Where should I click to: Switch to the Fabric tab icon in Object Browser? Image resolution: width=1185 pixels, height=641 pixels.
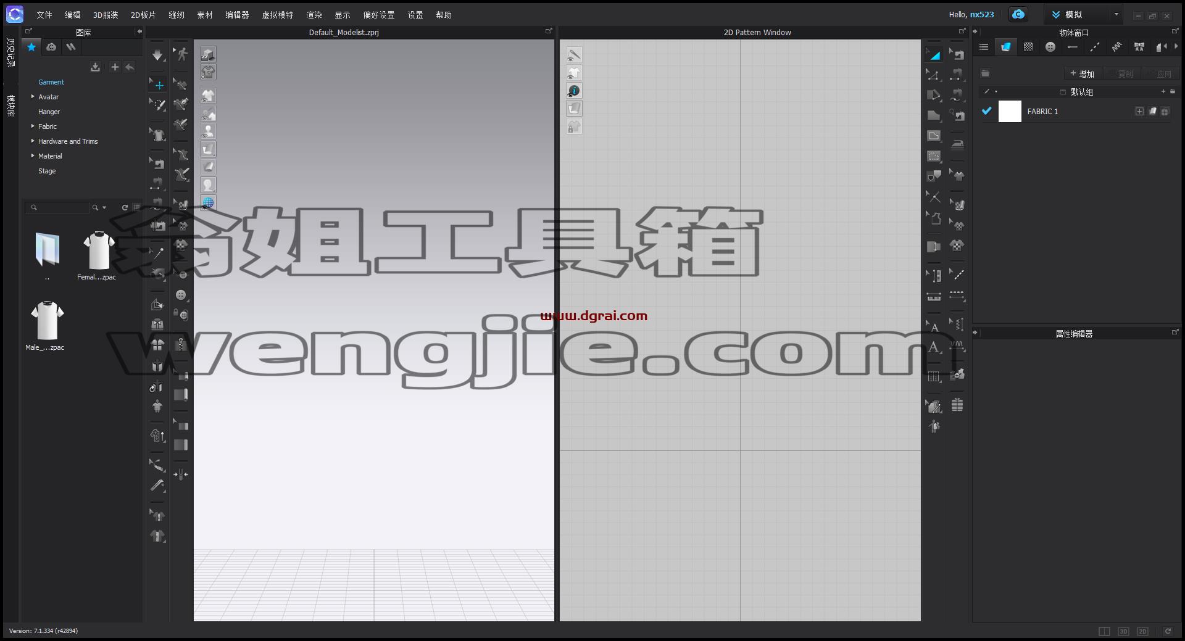[x=1005, y=47]
